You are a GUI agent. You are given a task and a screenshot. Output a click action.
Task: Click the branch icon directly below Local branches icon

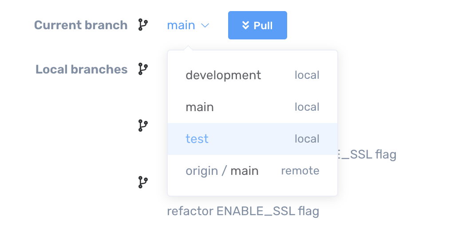pyautogui.click(x=142, y=126)
